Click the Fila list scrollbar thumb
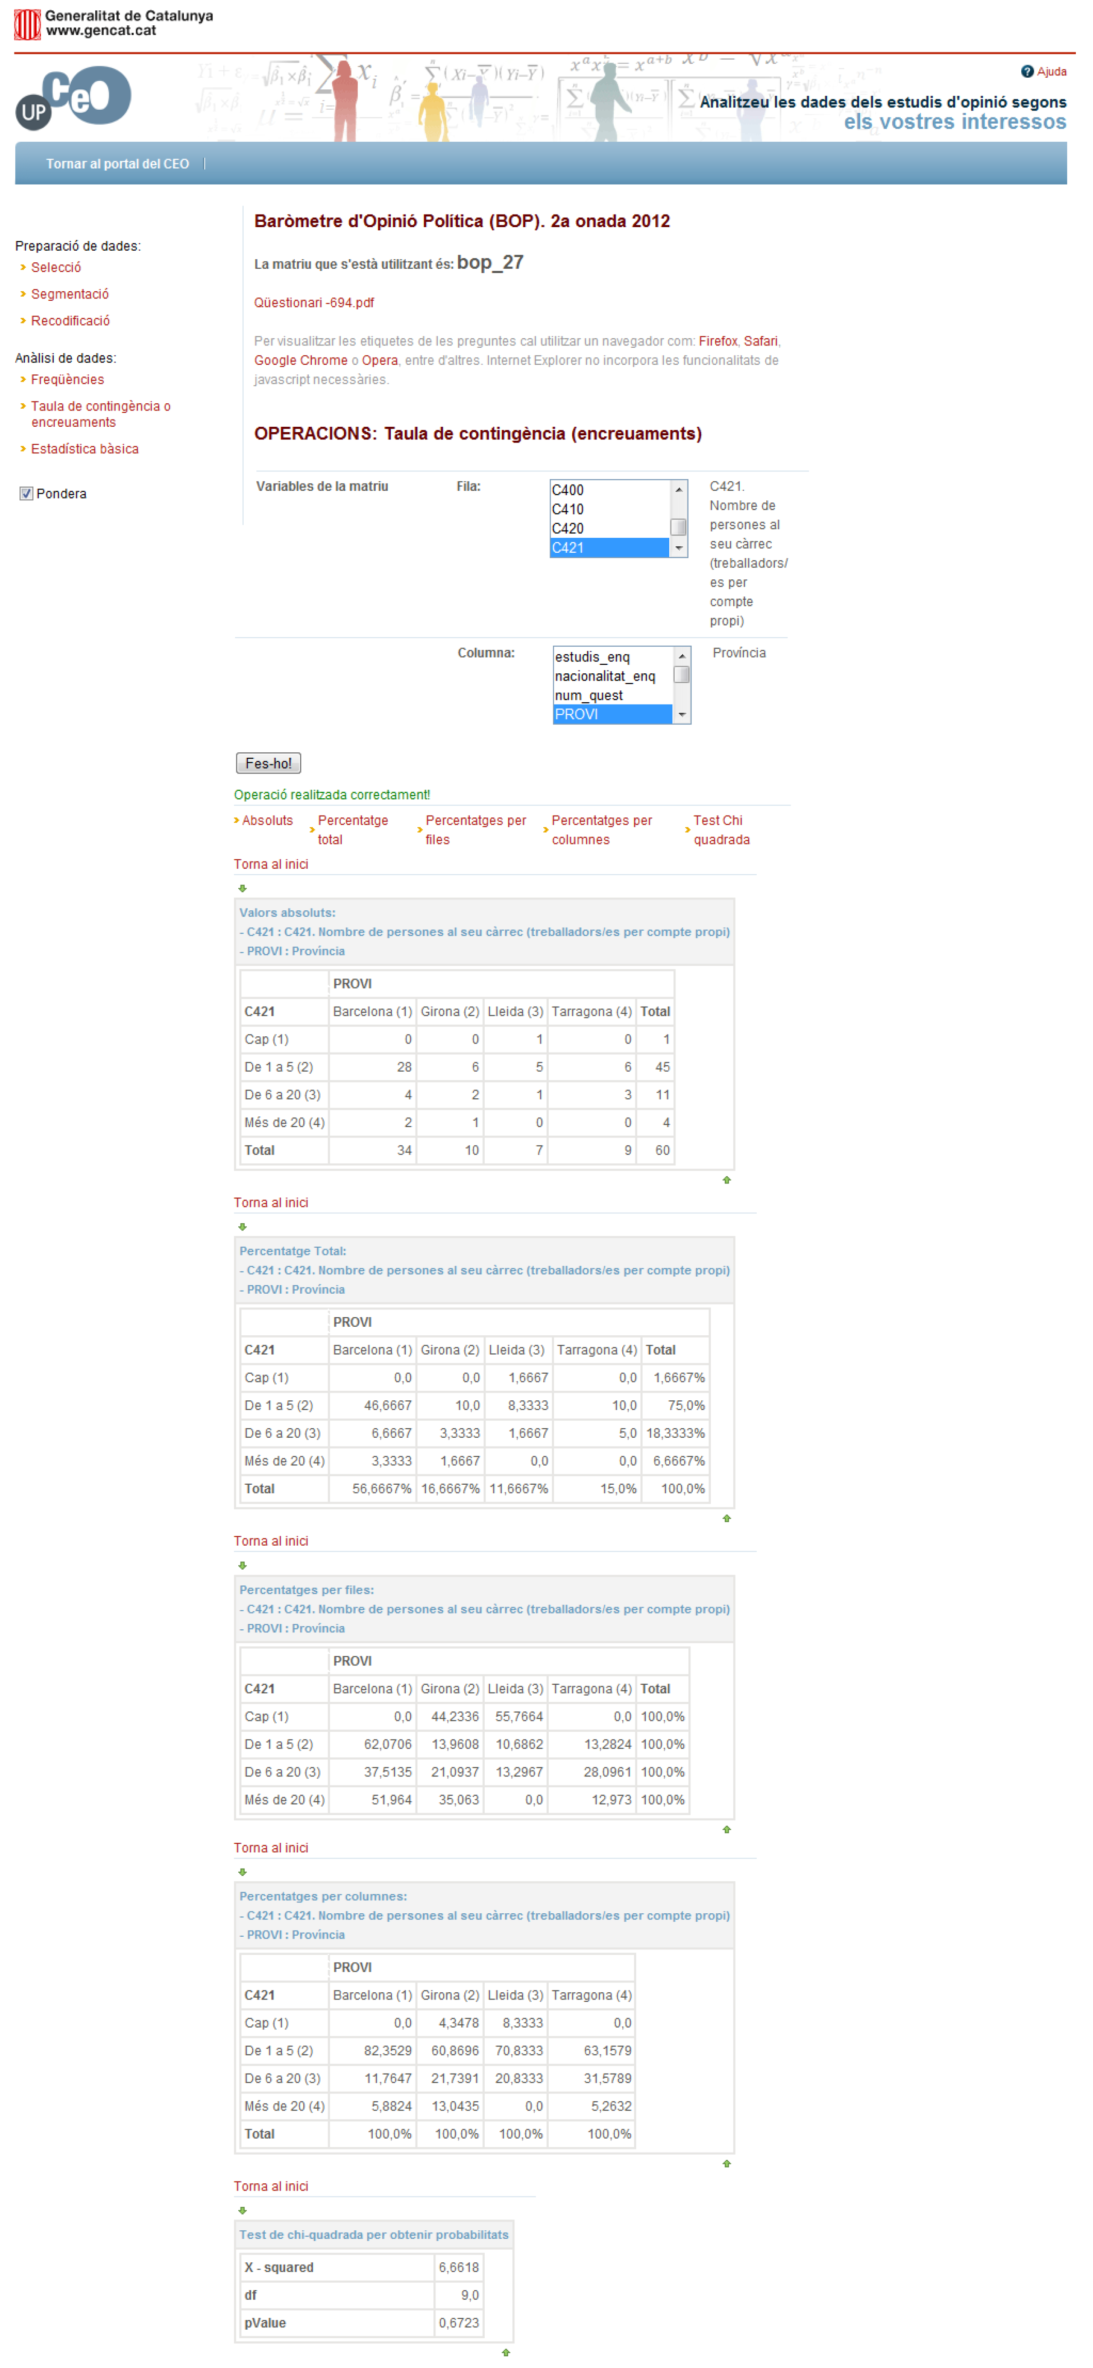The image size is (1093, 2368). tap(679, 527)
